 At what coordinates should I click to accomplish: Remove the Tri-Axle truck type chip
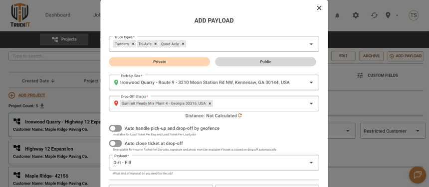[x=156, y=44]
